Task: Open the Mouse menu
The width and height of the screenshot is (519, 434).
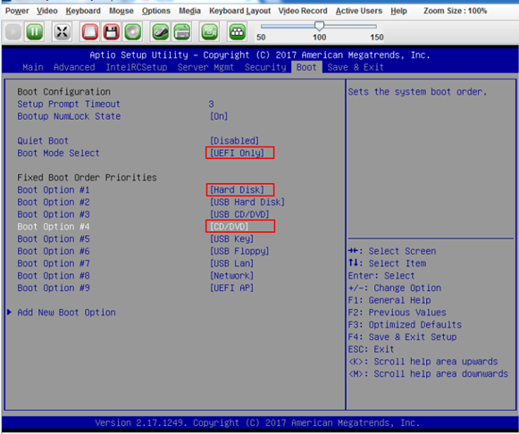Action: (121, 11)
